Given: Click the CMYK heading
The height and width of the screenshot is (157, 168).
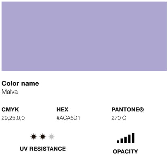Looking at the screenshot, I should coord(10,109).
